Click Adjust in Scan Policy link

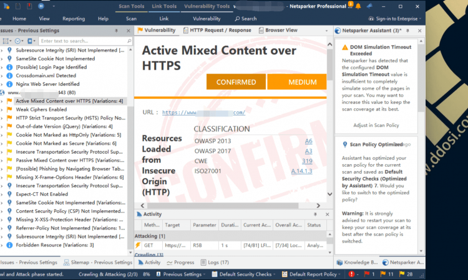tap(376, 125)
